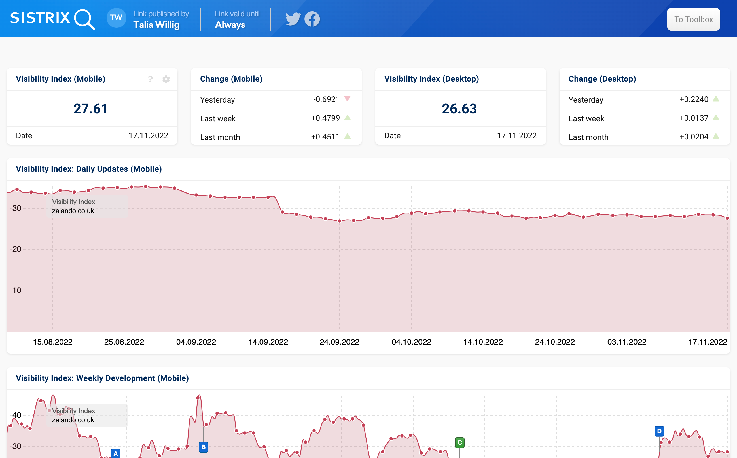The height and width of the screenshot is (458, 737).
Task: Click the mobile visibility value 27.61
Action: (91, 109)
